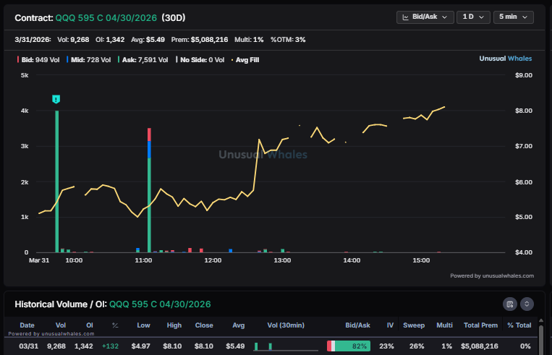Click the alert marker above the tallest volume bar
Image resolution: width=552 pixels, height=355 pixels.
pyautogui.click(x=56, y=99)
